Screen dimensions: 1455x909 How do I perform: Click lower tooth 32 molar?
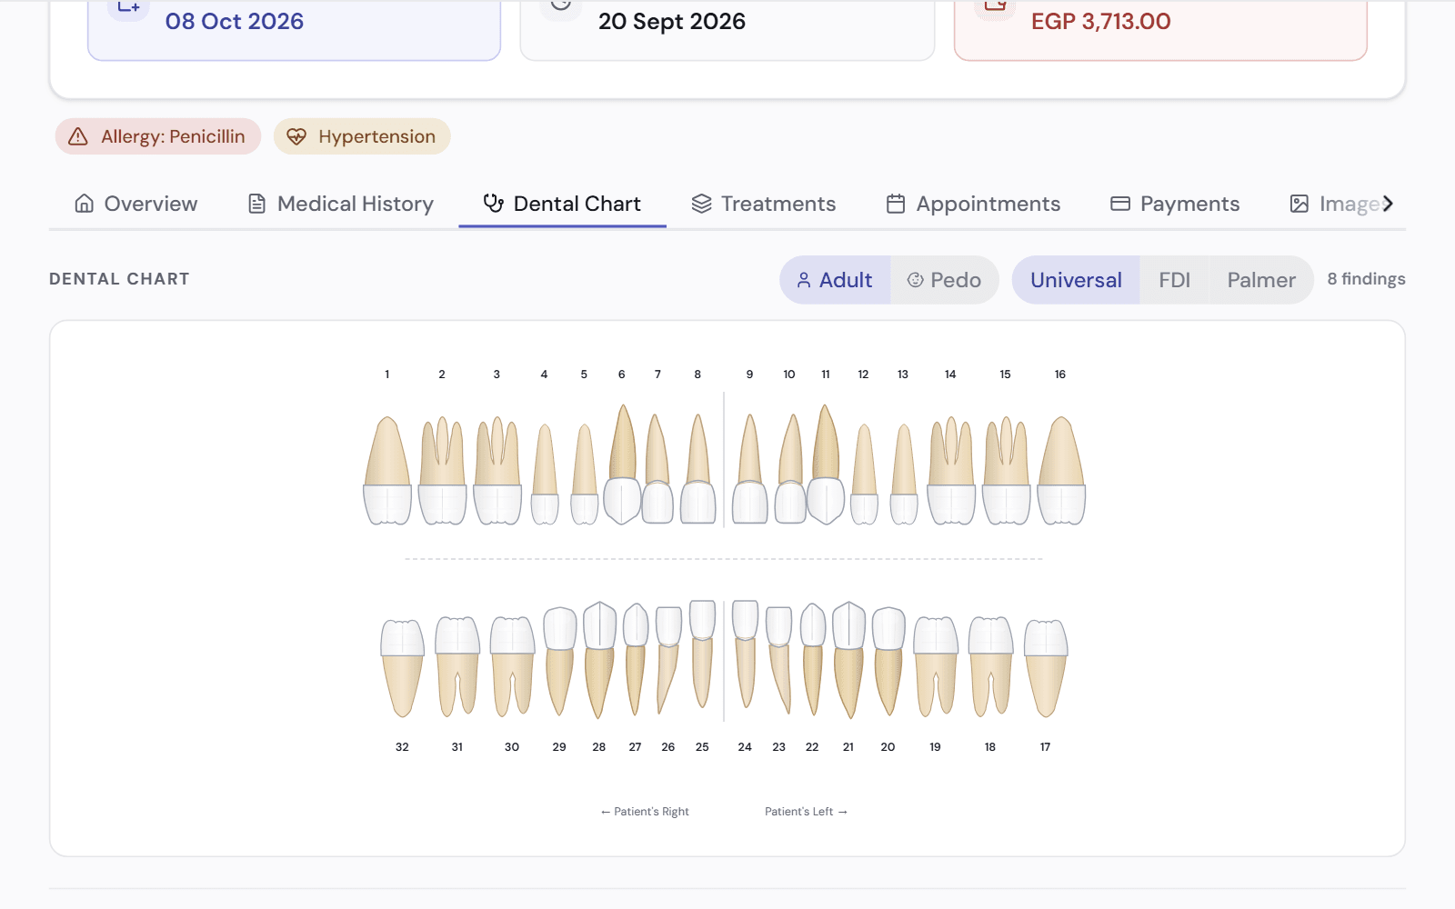(402, 668)
